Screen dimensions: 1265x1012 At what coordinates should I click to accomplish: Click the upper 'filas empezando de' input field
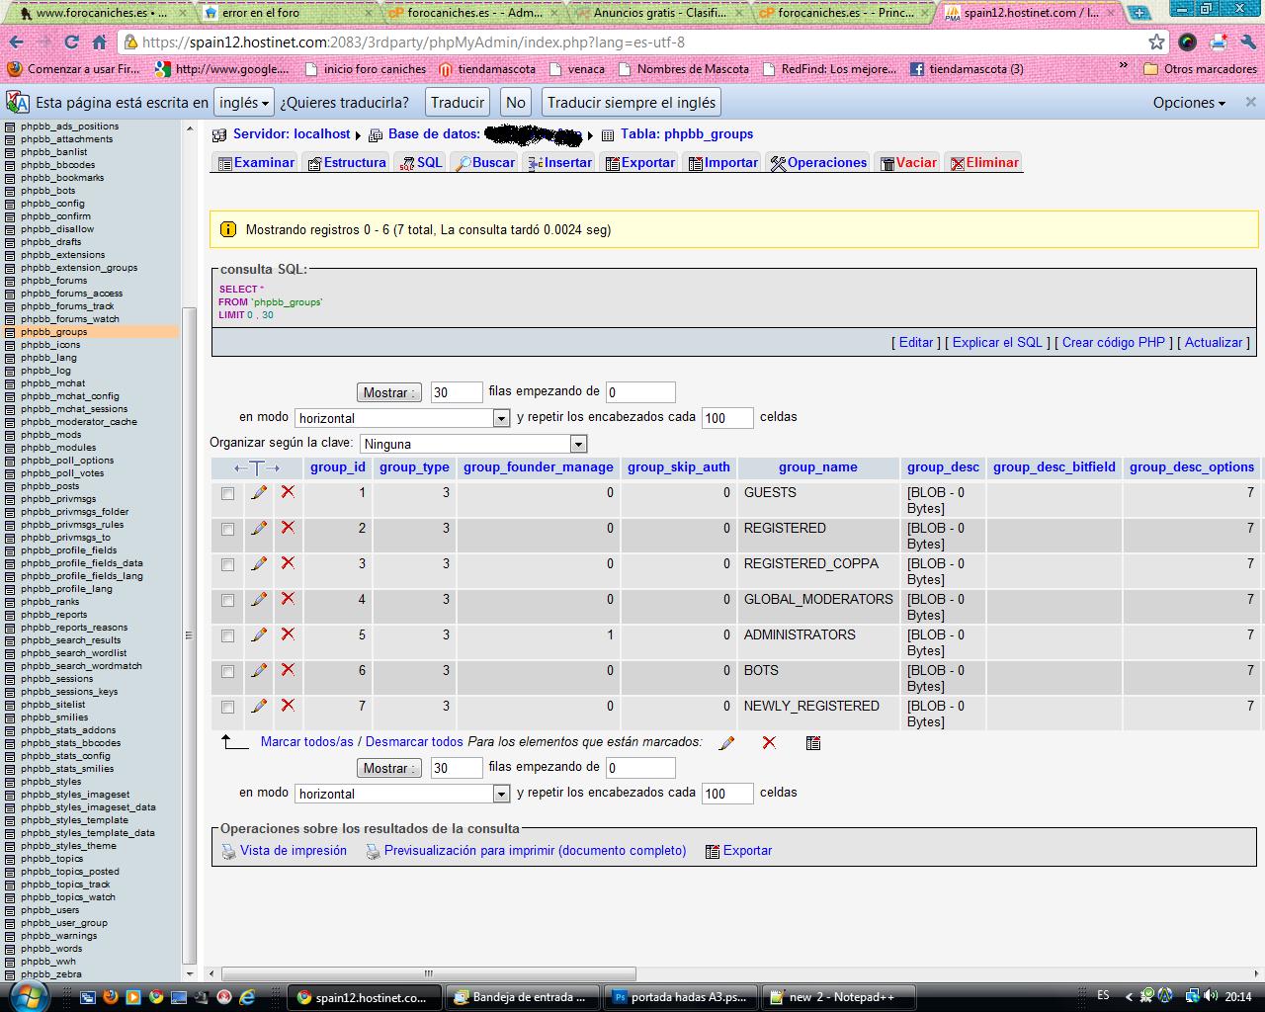click(x=640, y=392)
